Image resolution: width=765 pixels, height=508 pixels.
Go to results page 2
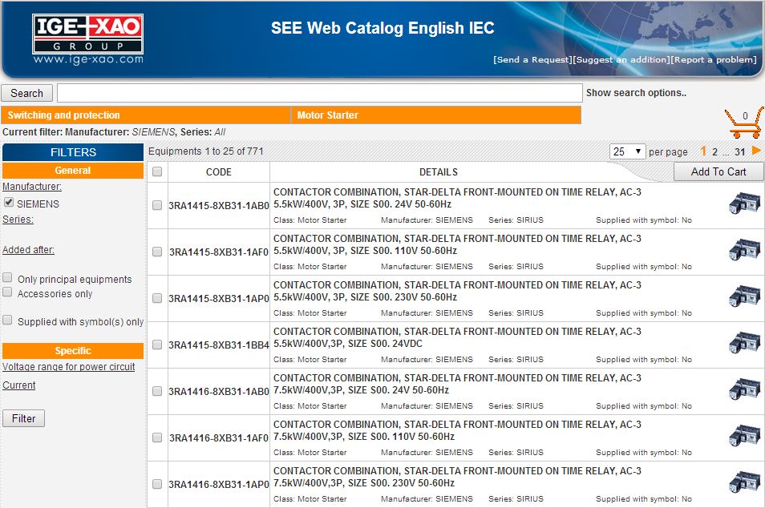714,152
